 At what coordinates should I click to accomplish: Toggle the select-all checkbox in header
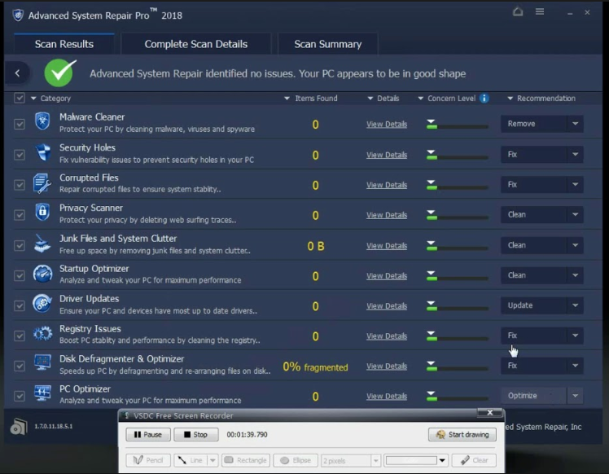tap(20, 99)
